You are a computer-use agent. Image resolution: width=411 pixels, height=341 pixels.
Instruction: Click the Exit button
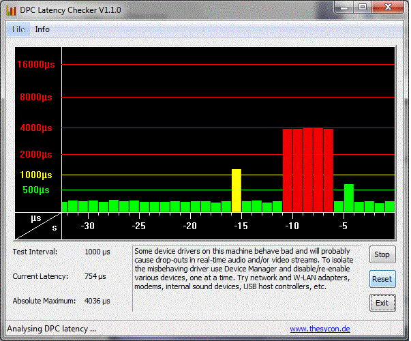click(382, 303)
